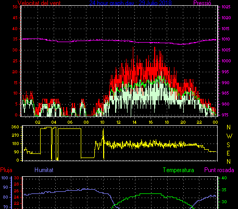Screen dimensions: 238x209
Task: Click the 'Humitat' legend label
Action: [x=44, y=170]
